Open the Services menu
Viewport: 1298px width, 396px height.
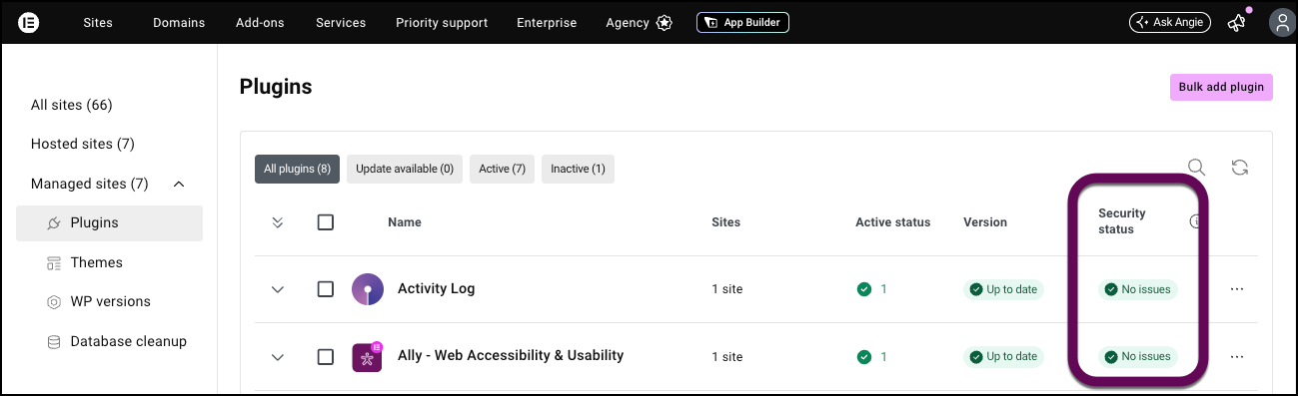[341, 23]
